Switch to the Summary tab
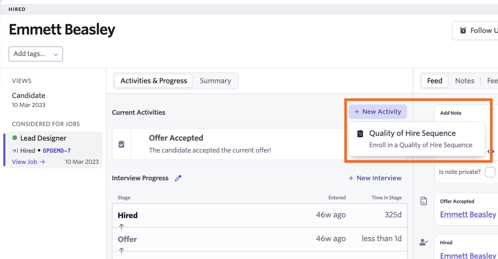Viewport: 498px width, 259px height. pos(215,81)
